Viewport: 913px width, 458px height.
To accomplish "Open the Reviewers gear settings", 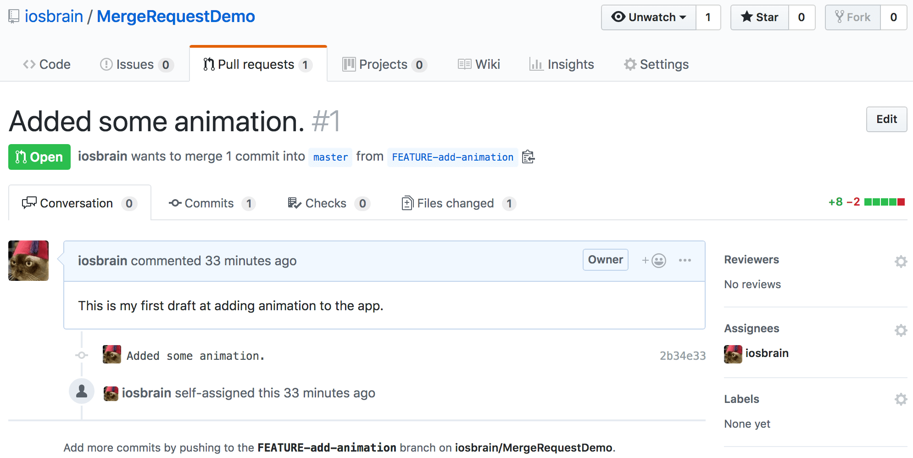I will (x=901, y=261).
